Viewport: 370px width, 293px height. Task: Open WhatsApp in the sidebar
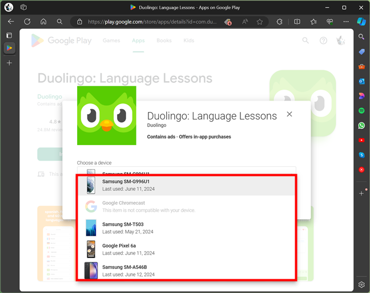click(x=361, y=126)
